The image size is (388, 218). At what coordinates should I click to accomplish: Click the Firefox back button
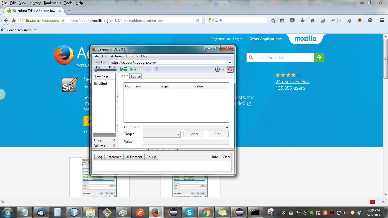coord(6,20)
